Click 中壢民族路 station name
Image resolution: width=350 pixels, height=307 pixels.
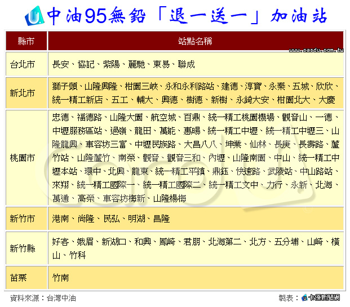(x=156, y=145)
